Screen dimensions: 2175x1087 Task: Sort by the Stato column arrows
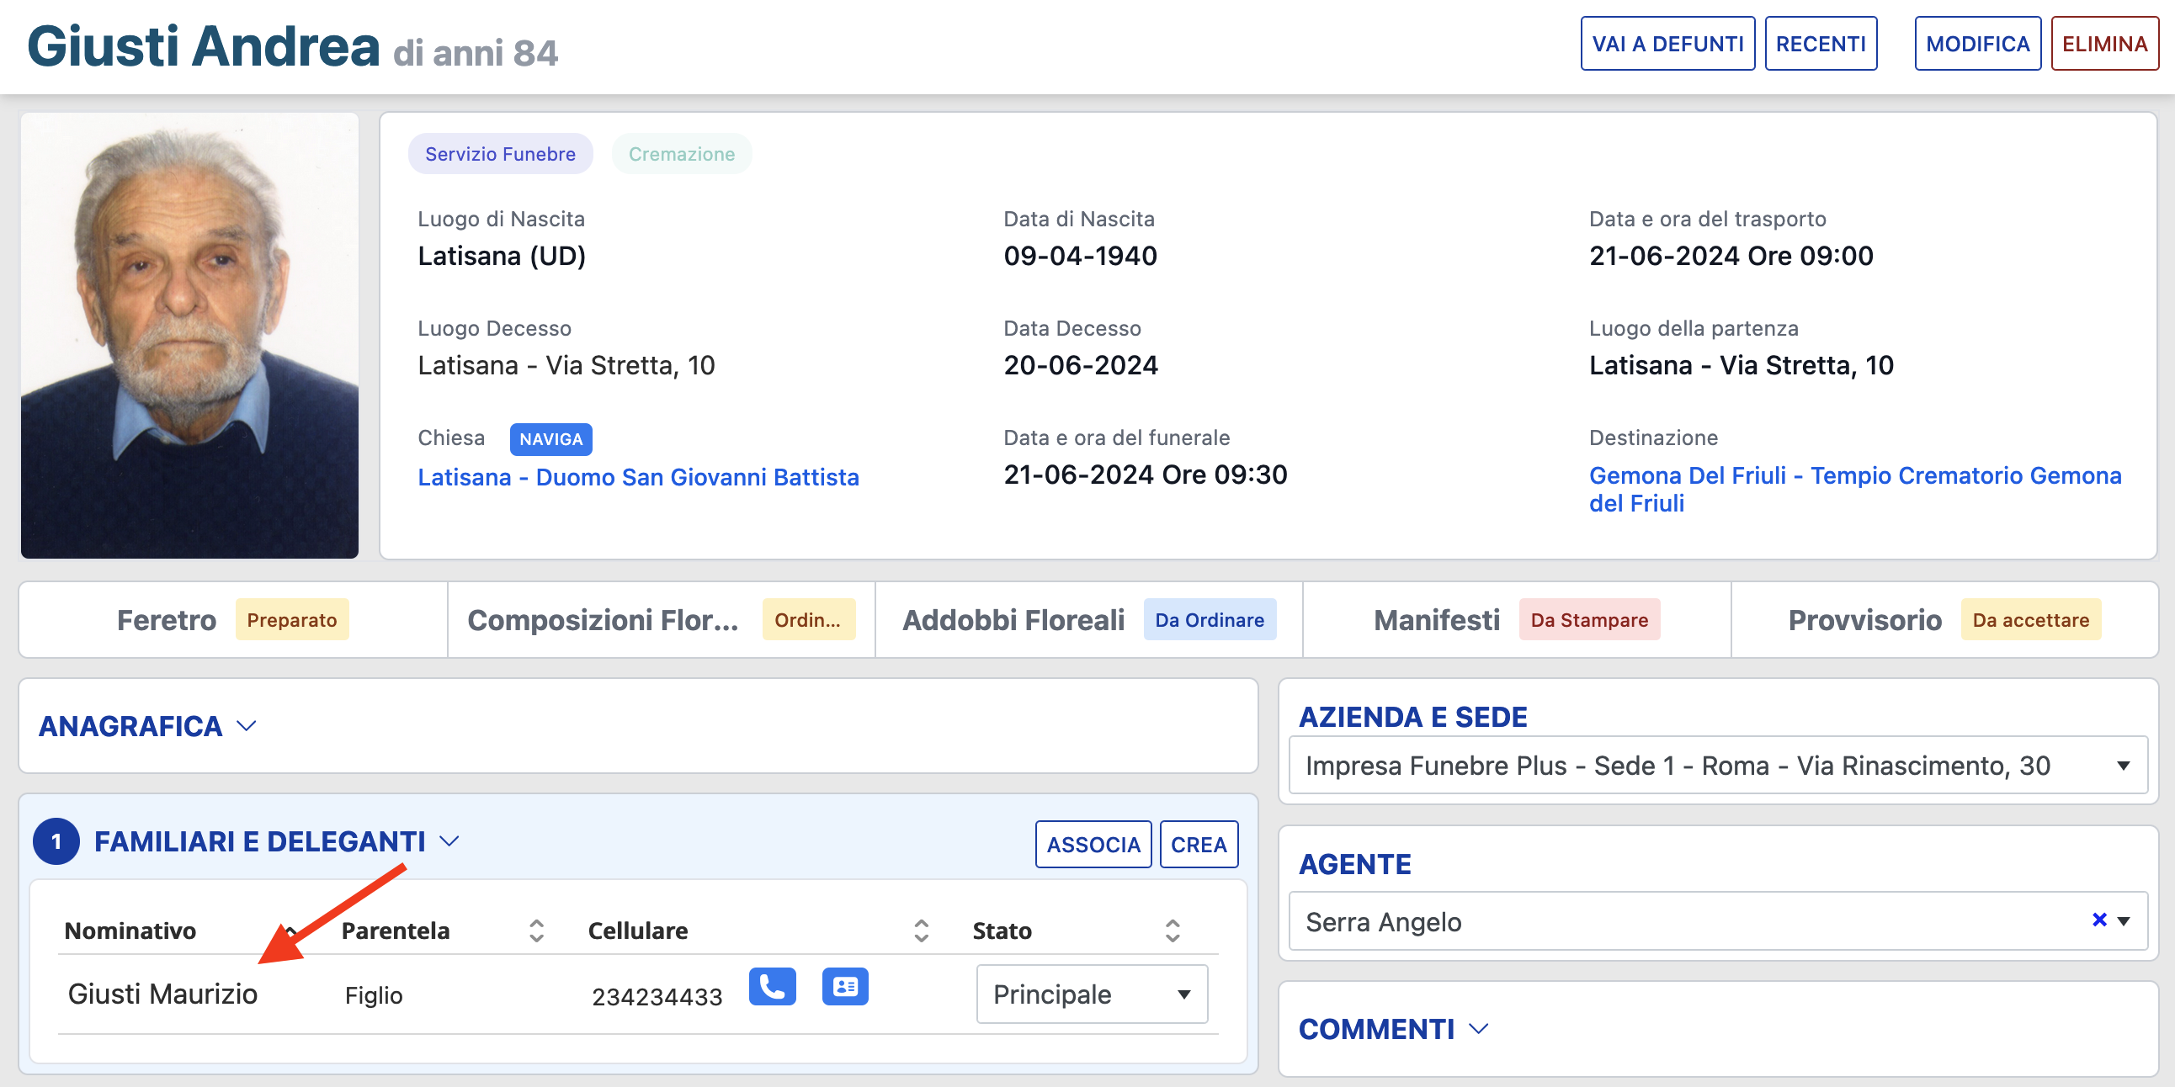[1172, 931]
